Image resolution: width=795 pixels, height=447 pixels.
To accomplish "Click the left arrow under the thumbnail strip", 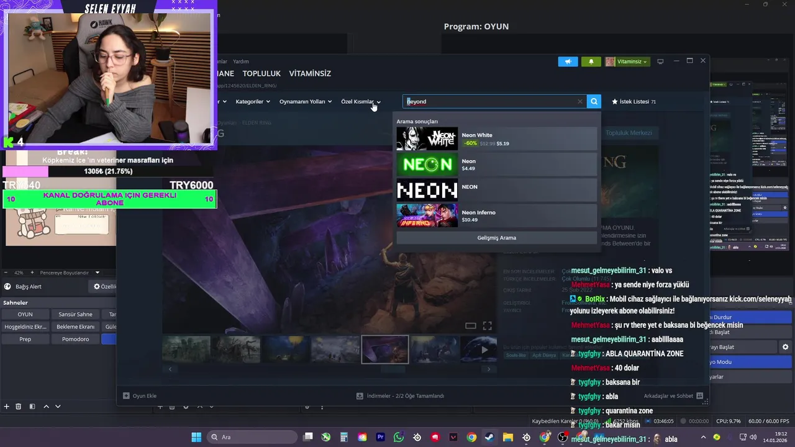I will pyautogui.click(x=170, y=369).
